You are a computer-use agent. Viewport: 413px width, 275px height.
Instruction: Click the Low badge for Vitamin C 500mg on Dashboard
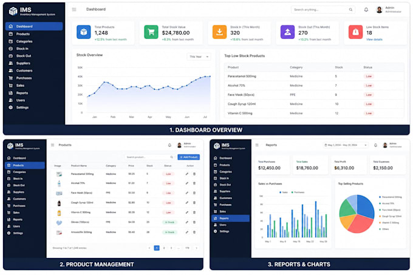369,113
